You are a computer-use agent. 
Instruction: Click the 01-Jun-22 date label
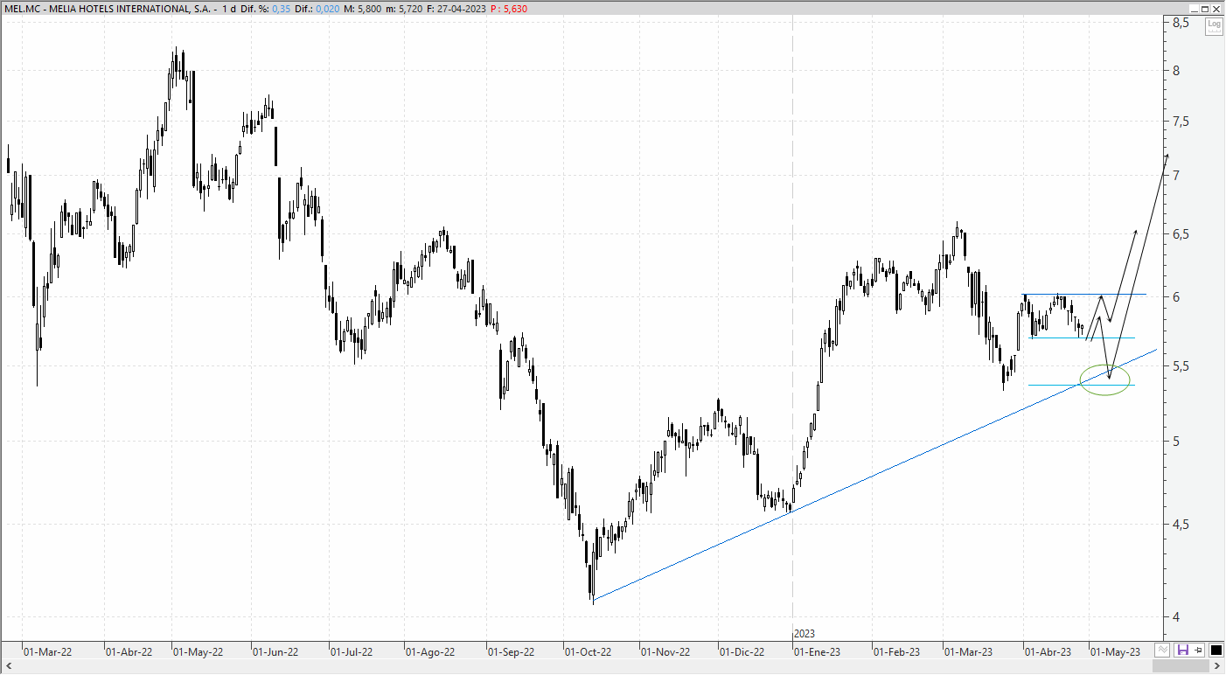click(275, 652)
